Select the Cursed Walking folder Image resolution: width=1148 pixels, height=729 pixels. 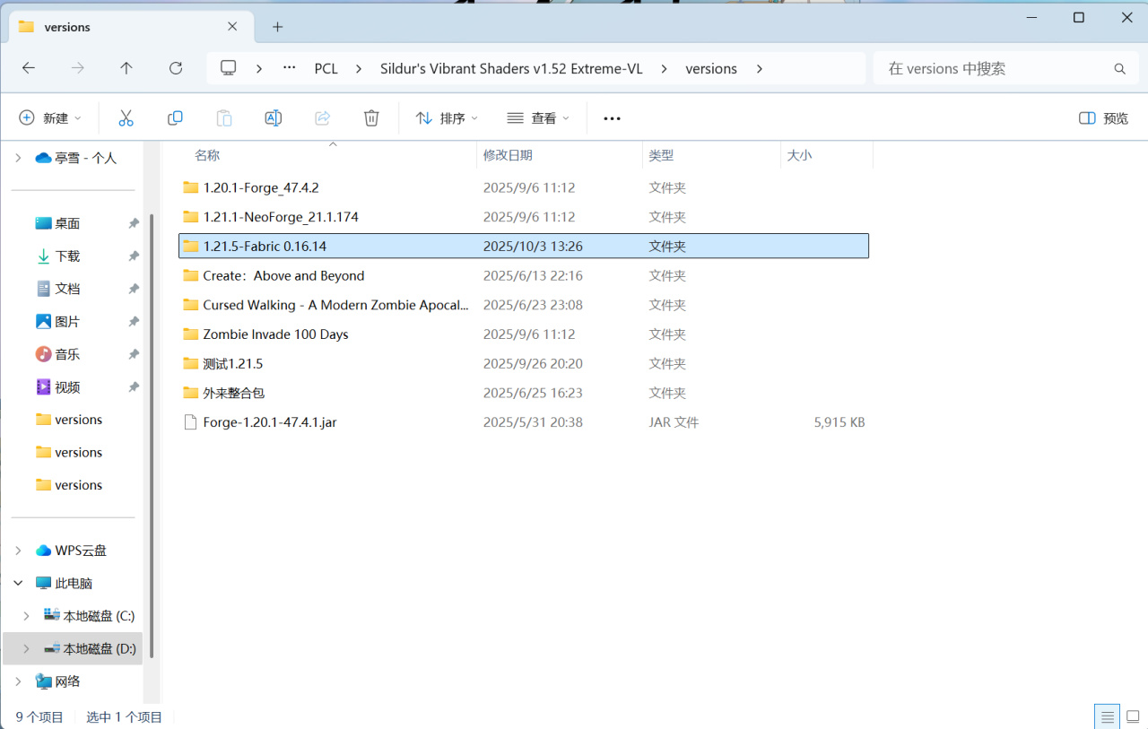coord(524,305)
